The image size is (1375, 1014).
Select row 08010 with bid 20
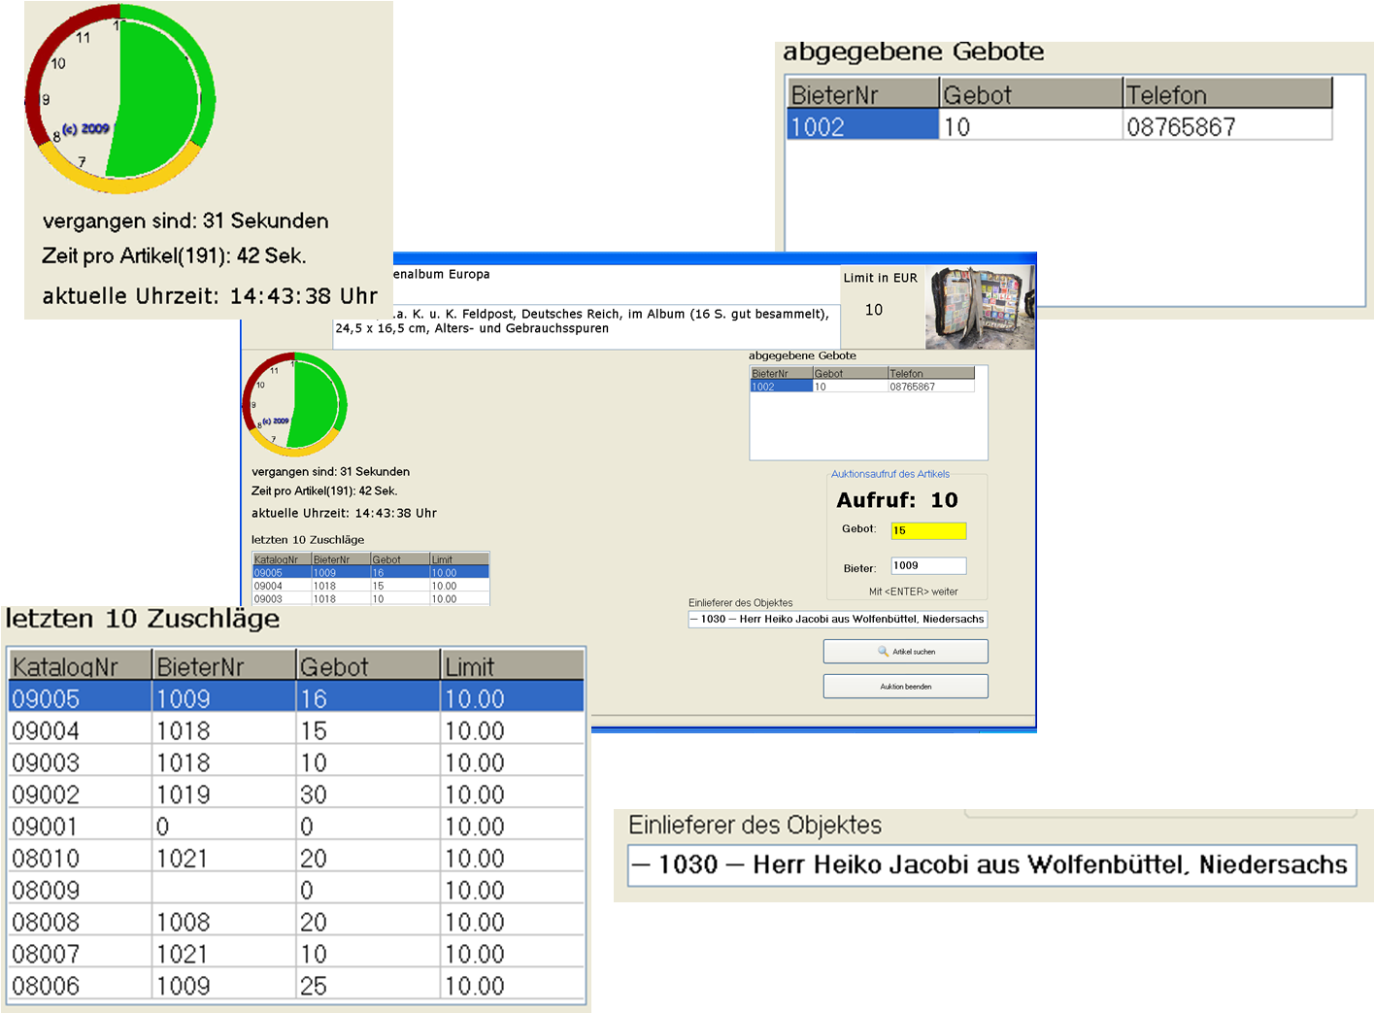click(296, 859)
